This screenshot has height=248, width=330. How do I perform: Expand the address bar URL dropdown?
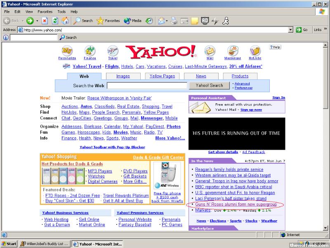coord(291,30)
